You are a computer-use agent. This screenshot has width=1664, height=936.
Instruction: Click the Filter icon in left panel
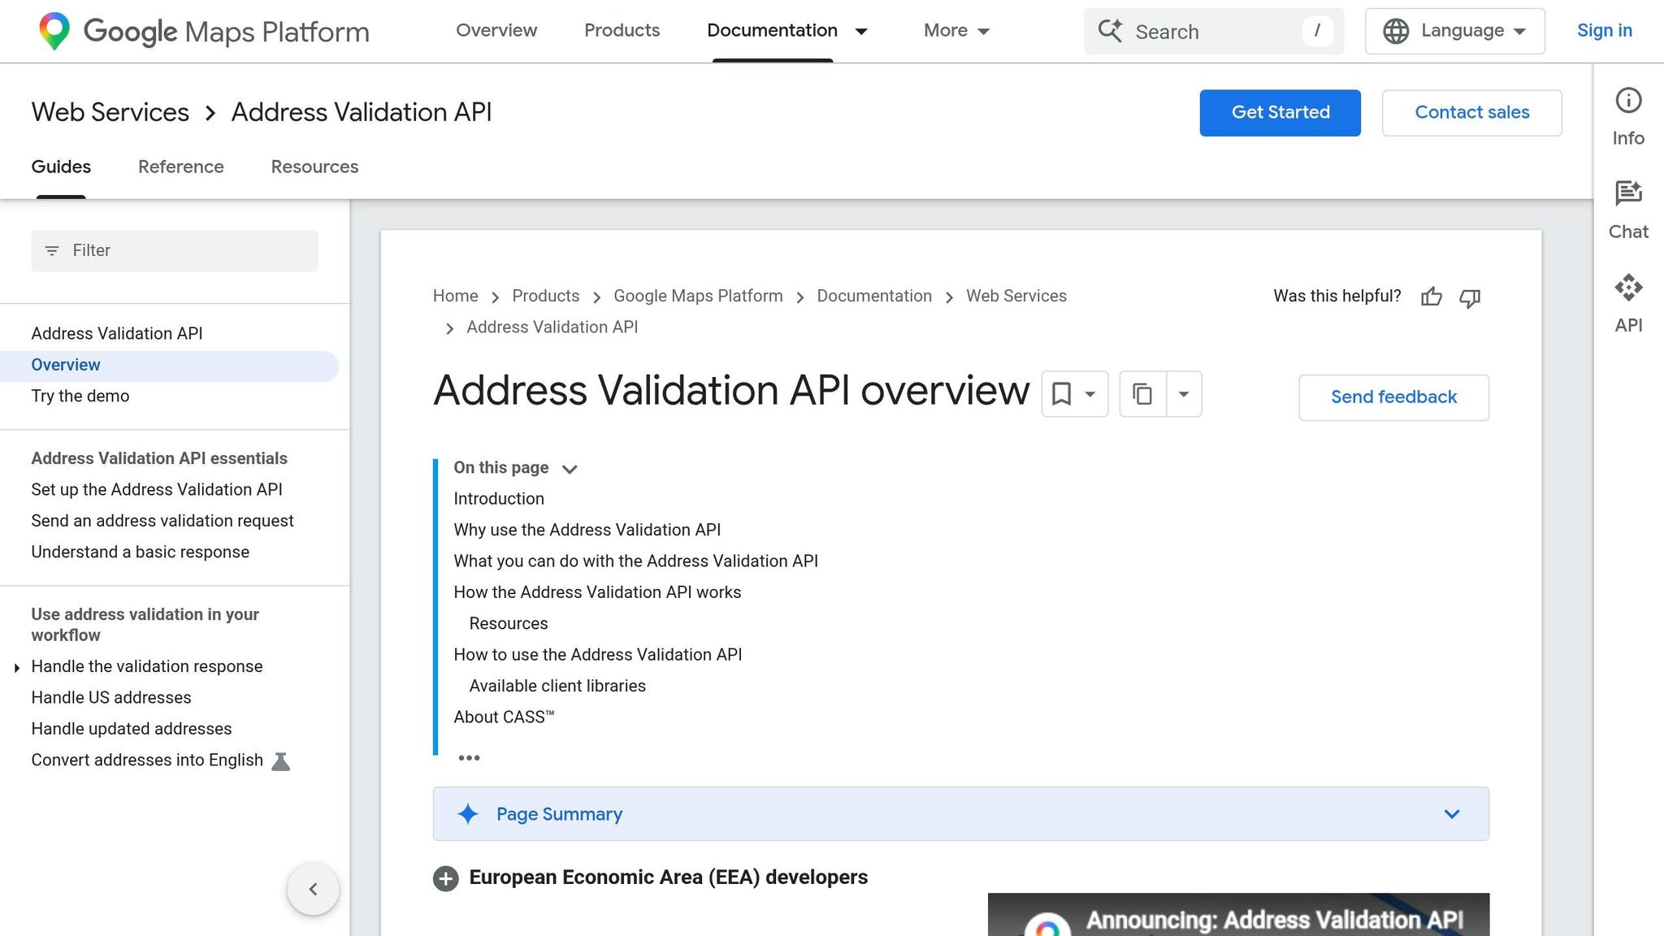point(52,250)
